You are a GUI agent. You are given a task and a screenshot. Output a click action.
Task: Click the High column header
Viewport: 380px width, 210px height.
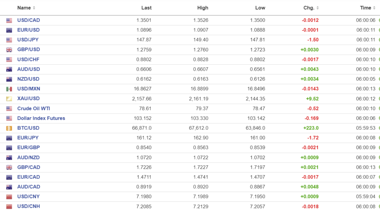pyautogui.click(x=203, y=8)
